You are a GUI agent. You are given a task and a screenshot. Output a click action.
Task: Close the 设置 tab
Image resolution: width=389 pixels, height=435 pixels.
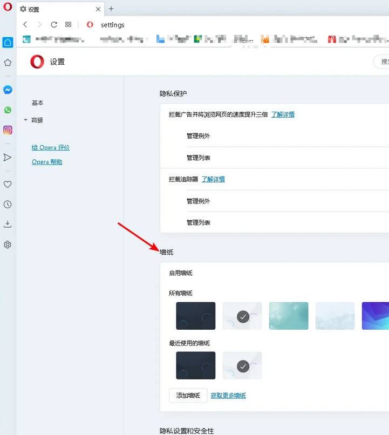pos(98,9)
